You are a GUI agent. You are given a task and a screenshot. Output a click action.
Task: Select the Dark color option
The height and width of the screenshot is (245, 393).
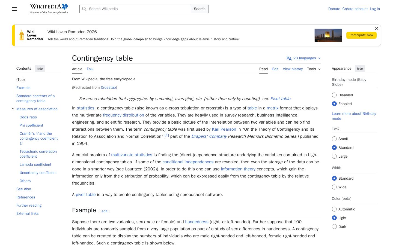coord(334,226)
